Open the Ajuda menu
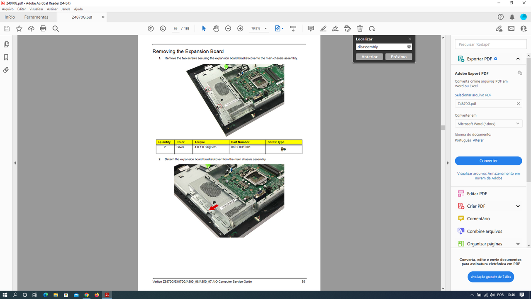This screenshot has width=531, height=299. (x=78, y=9)
